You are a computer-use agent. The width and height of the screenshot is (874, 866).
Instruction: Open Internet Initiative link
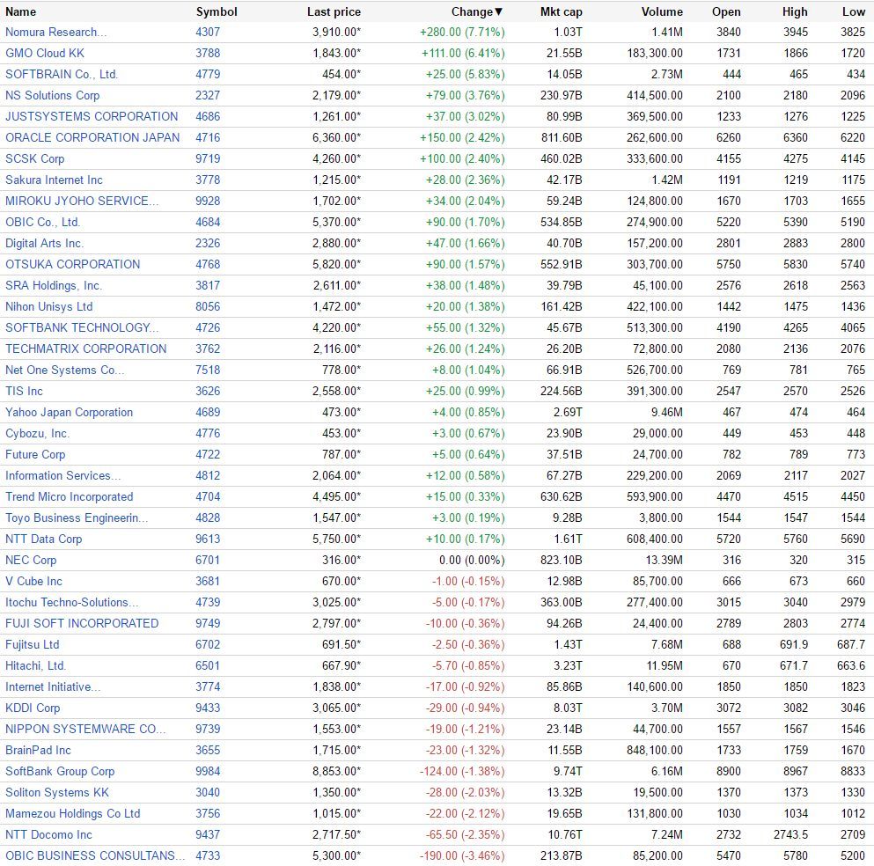53,688
